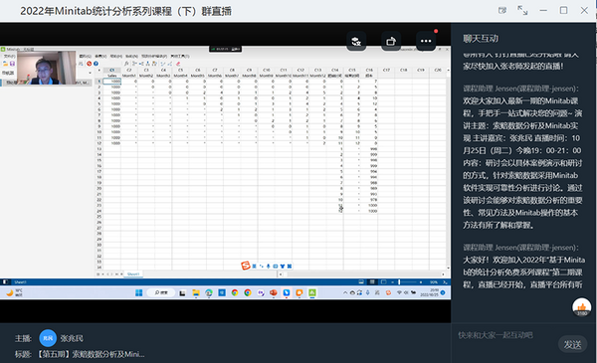The width and height of the screenshot is (597, 363).
Task: Select the C17 column header
Action: (386, 70)
